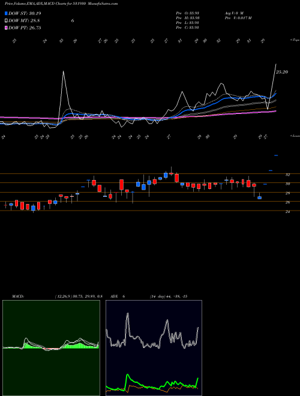The height and width of the screenshot is (396, 300).
Task: Click the 25.20 price label on EMA chart
Action: [282, 72]
